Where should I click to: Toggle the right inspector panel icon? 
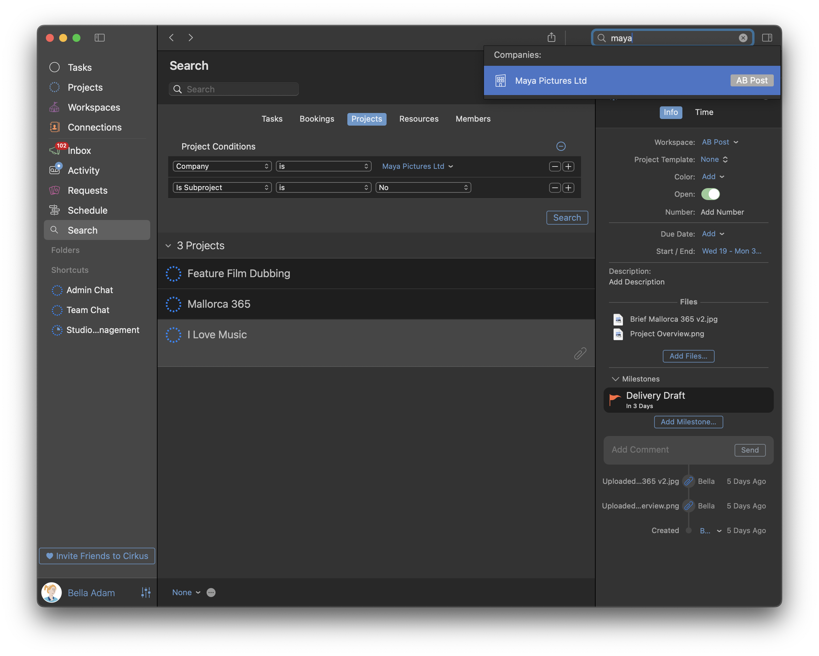click(x=766, y=38)
